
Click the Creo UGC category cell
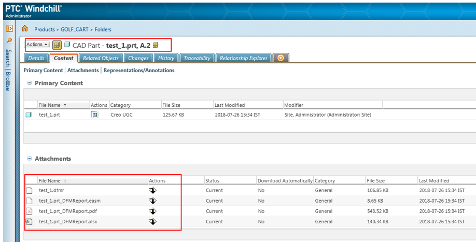coord(121,115)
